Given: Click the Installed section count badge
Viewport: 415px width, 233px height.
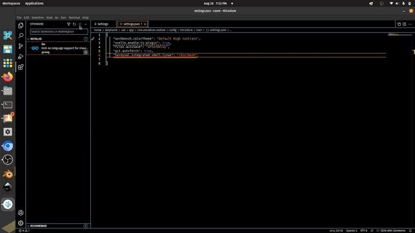Looking at the screenshot, I should 86,39.
